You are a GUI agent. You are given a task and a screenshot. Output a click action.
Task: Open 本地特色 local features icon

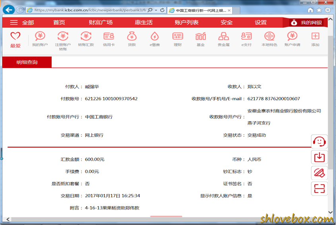pos(269,39)
